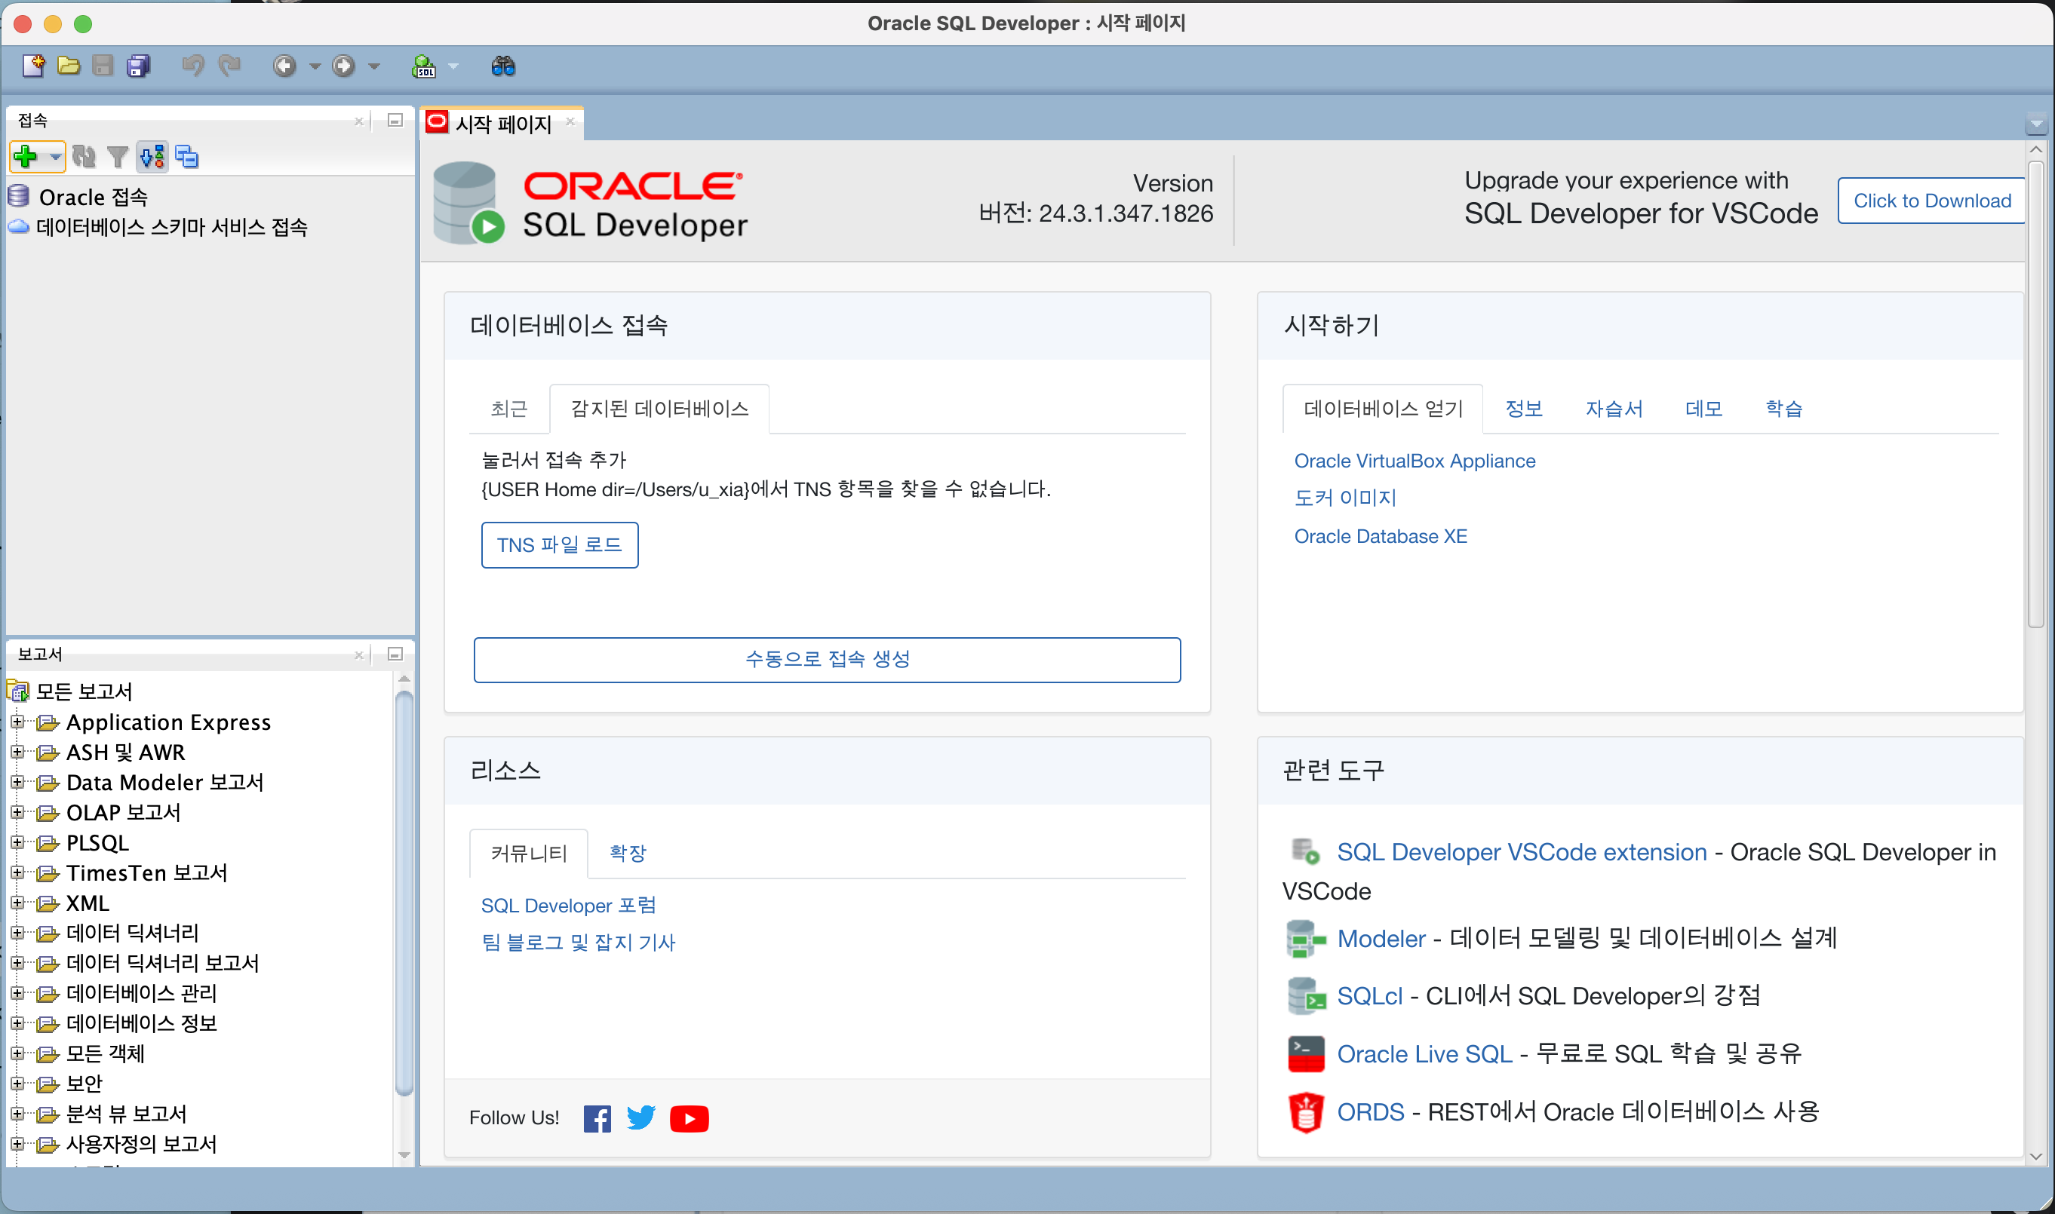Click the filter funnel icon in connections
This screenshot has width=2055, height=1214.
click(118, 155)
